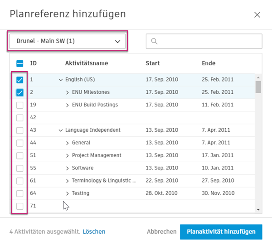The image size is (272, 245).
Task: Collapse the Language Independent group
Action: click(x=61, y=130)
